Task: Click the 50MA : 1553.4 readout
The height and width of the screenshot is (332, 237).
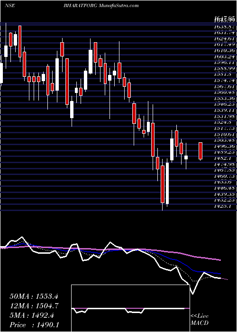Action: click(x=34, y=296)
